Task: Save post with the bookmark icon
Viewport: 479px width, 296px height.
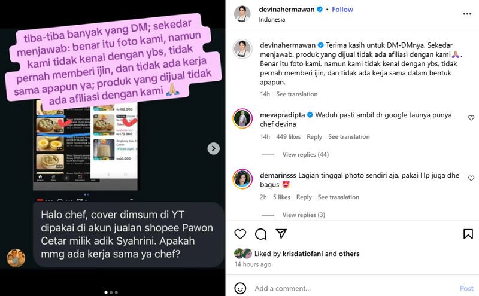Action: [x=468, y=234]
